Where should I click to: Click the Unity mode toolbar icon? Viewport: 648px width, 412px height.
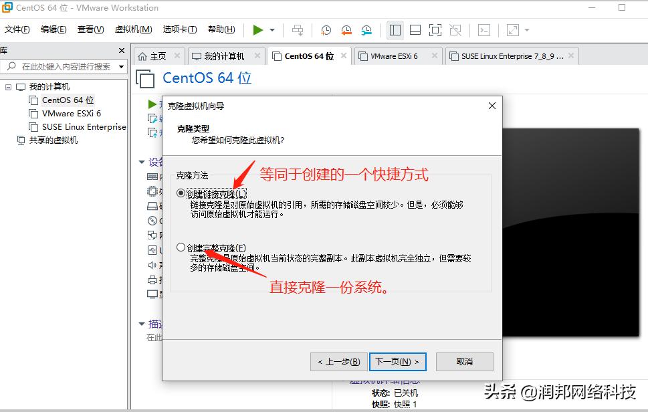(x=456, y=29)
